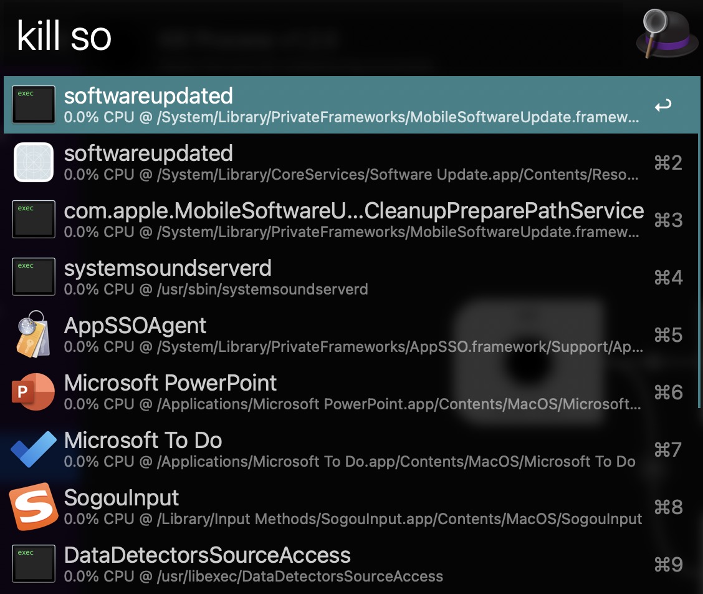Image resolution: width=703 pixels, height=594 pixels.
Task: Click the exec icon beside DataDetectorsSourceAccess
Action: [x=34, y=563]
